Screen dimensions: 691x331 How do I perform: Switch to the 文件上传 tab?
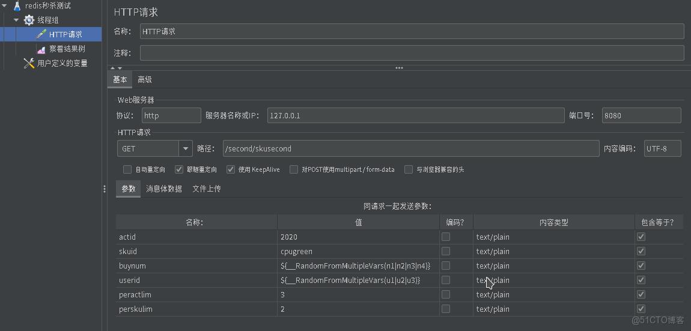coord(207,189)
